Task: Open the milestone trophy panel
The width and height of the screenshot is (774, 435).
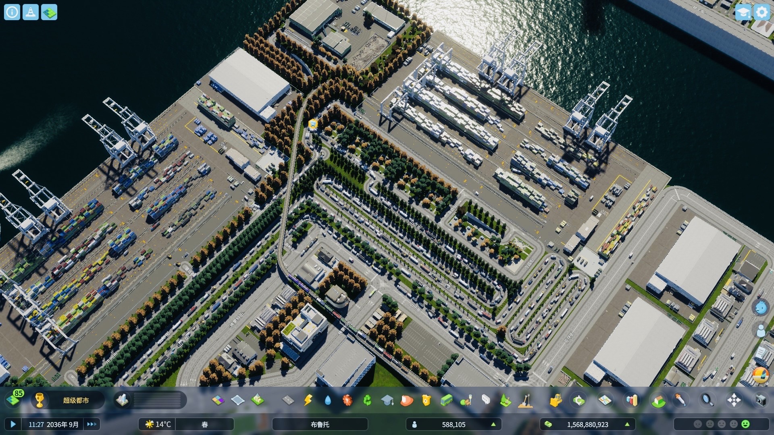Action: coord(40,400)
